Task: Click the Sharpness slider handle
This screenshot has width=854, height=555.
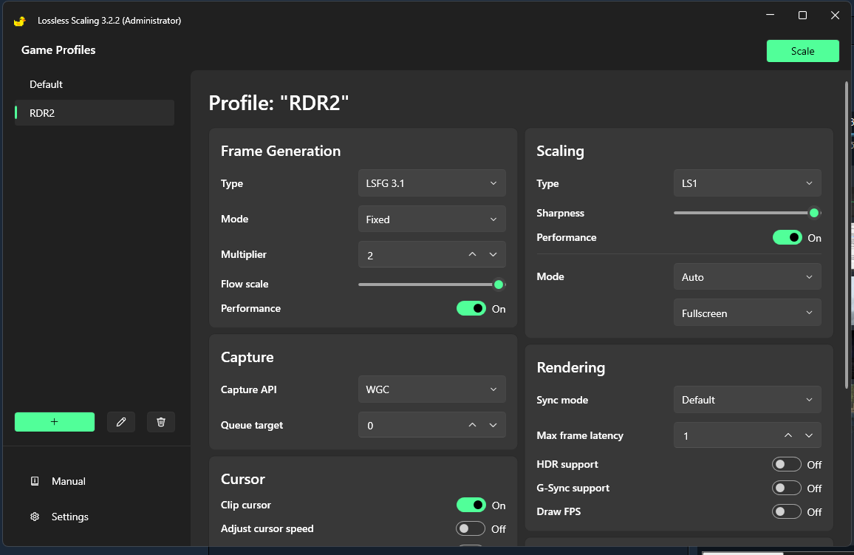Action: click(814, 213)
